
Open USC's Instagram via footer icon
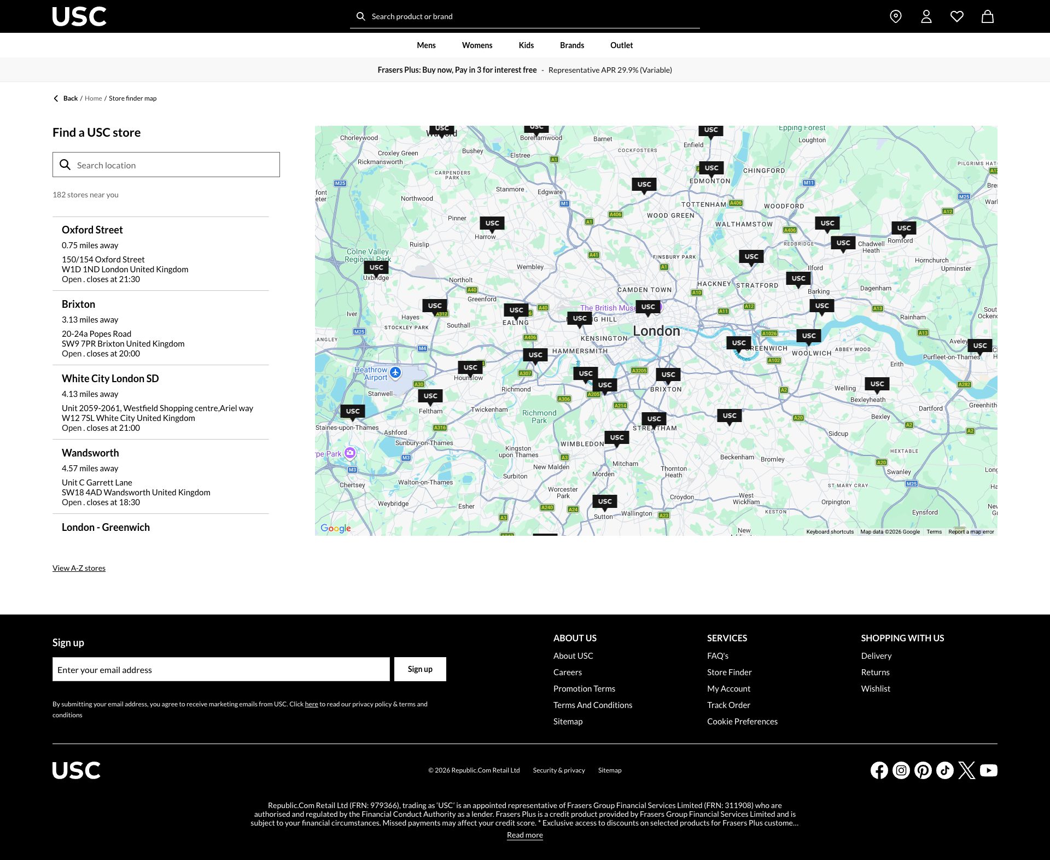[x=901, y=770]
